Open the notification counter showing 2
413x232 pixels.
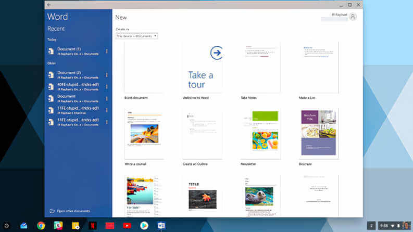pyautogui.click(x=371, y=226)
